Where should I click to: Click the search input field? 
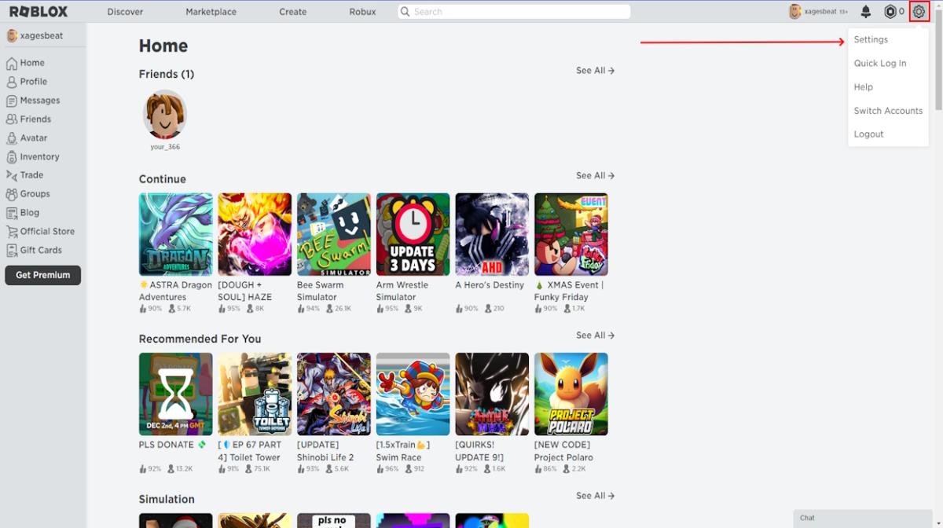tap(511, 11)
